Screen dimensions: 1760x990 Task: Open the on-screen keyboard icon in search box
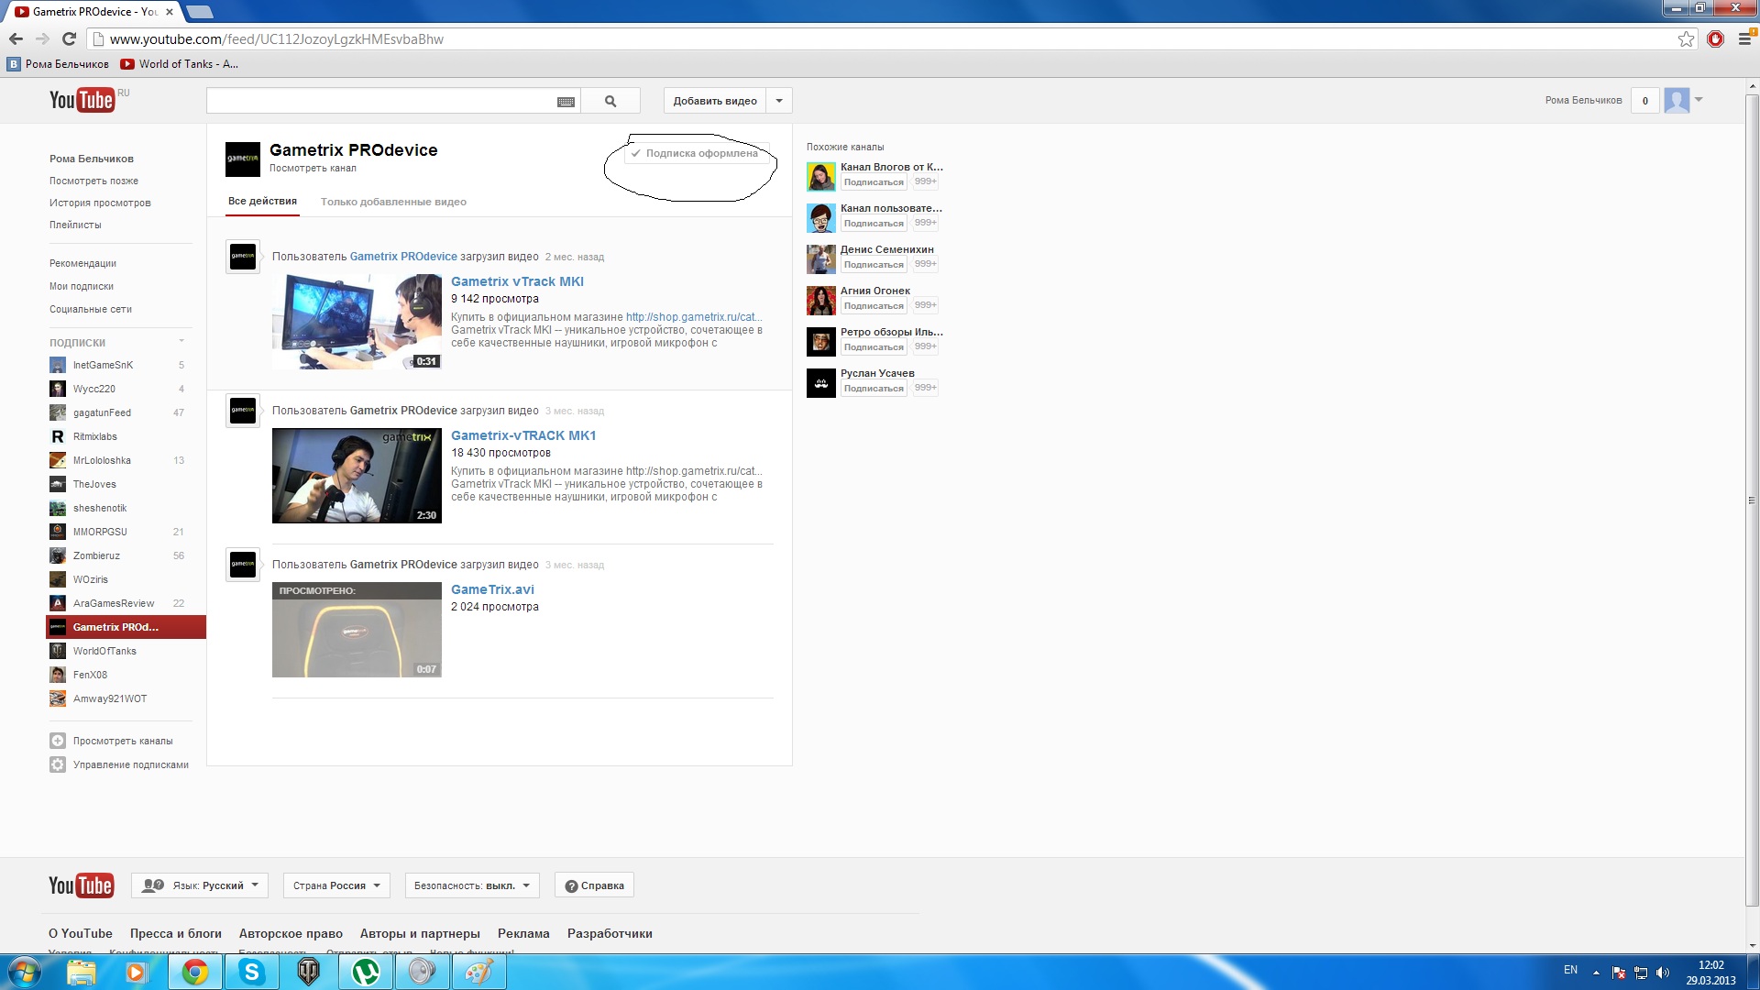pos(566,102)
